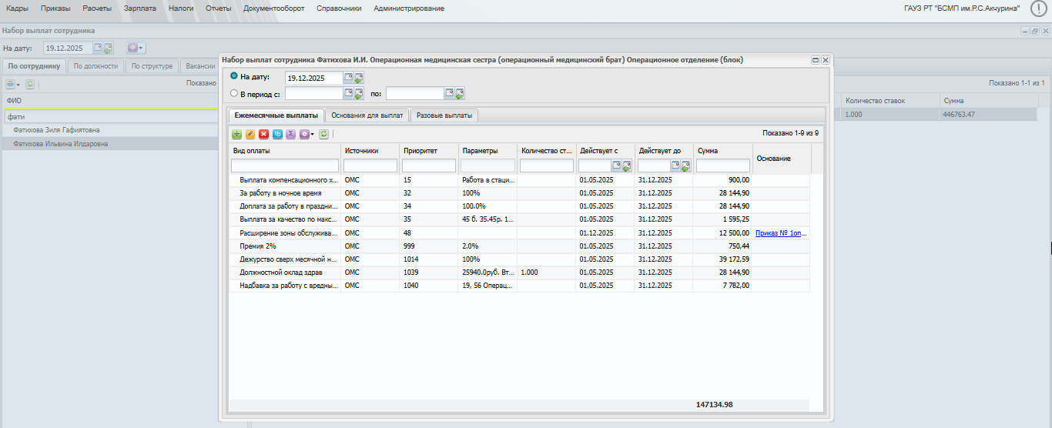
Task: Click the exclamation notification icon at top right
Action: (x=1038, y=8)
